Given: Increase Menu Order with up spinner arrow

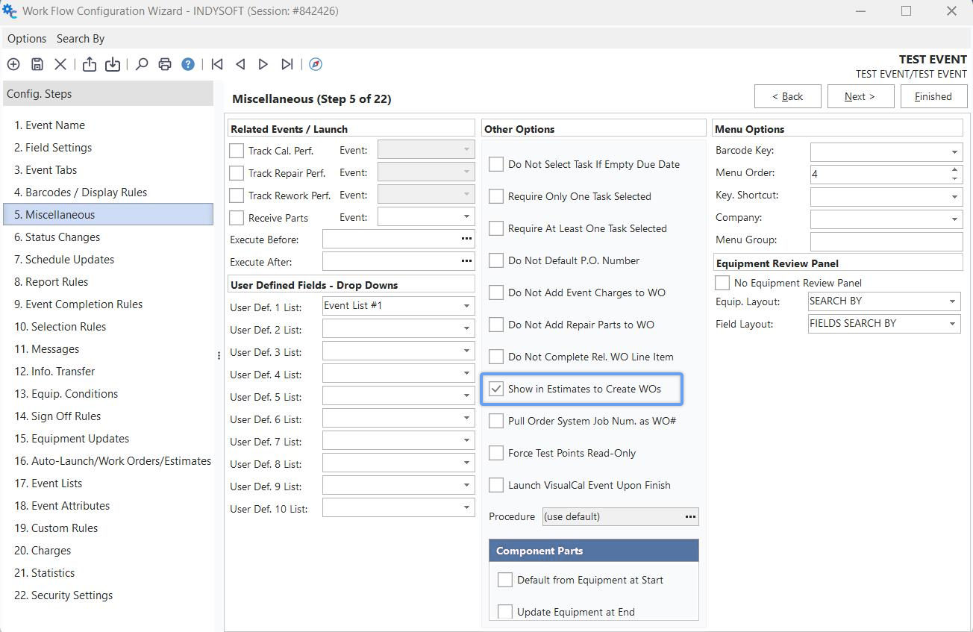Looking at the screenshot, I should point(954,169).
